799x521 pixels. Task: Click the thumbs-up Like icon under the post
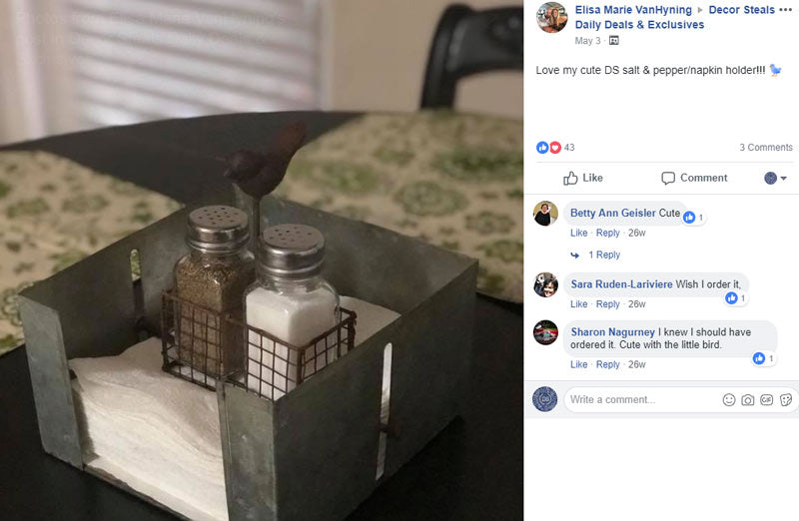click(x=570, y=178)
